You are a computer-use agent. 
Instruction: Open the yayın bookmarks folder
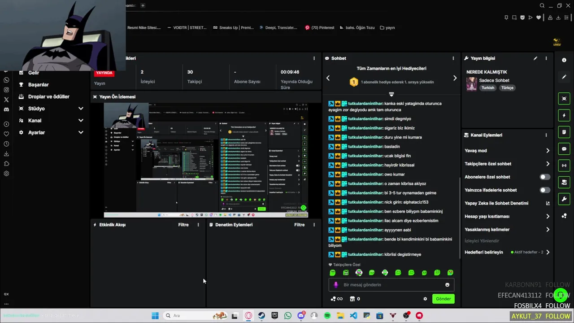click(x=387, y=27)
